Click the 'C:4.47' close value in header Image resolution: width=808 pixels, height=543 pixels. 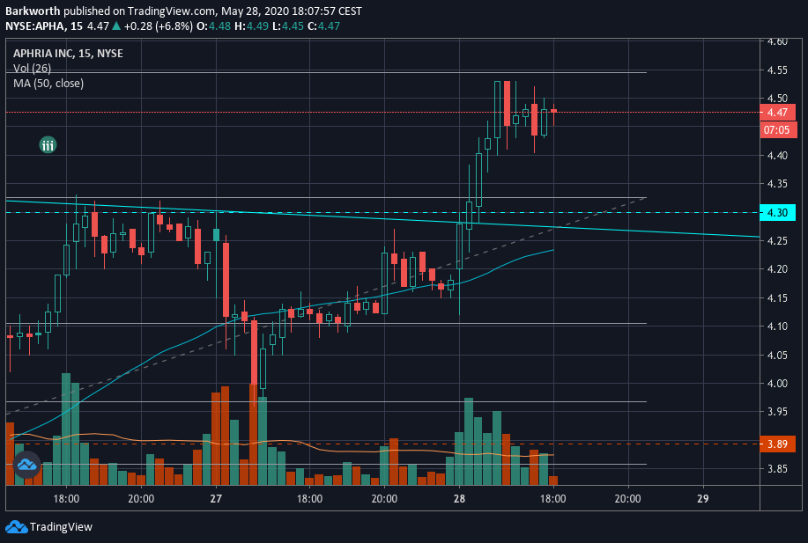[323, 26]
